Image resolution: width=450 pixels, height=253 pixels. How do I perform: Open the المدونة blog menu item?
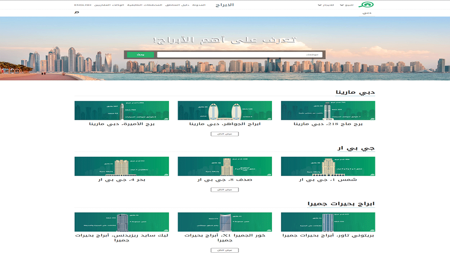point(199,5)
